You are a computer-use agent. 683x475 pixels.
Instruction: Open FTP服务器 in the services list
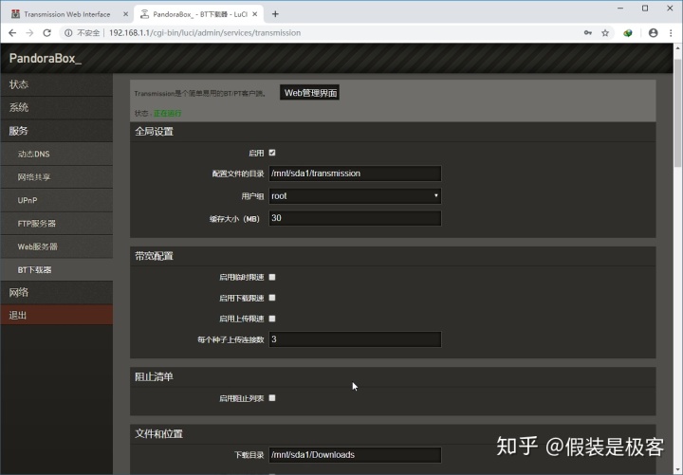pos(57,224)
